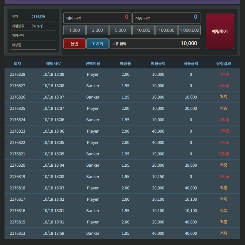
Task: Reset the bet with 초기화 button
Action: [x=97, y=44]
